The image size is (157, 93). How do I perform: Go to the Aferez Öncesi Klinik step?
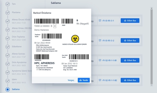point(21,20)
